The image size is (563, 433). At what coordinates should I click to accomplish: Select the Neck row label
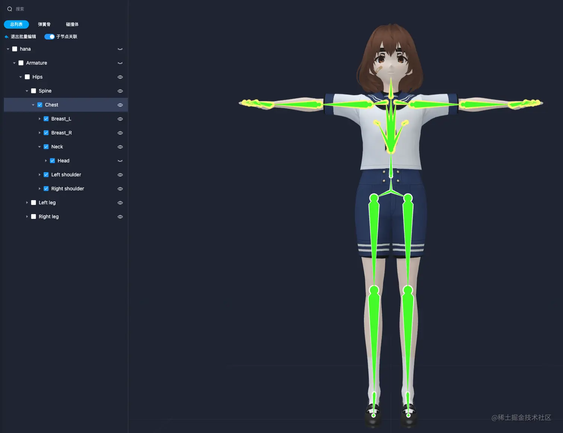pyautogui.click(x=57, y=147)
